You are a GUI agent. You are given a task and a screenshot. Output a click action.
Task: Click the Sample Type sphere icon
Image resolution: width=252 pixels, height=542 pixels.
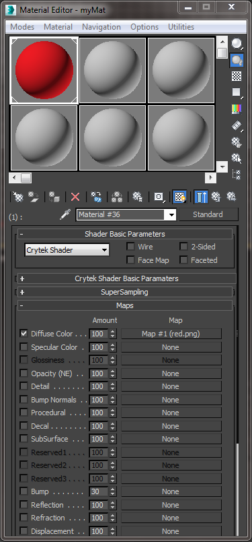coord(237,43)
